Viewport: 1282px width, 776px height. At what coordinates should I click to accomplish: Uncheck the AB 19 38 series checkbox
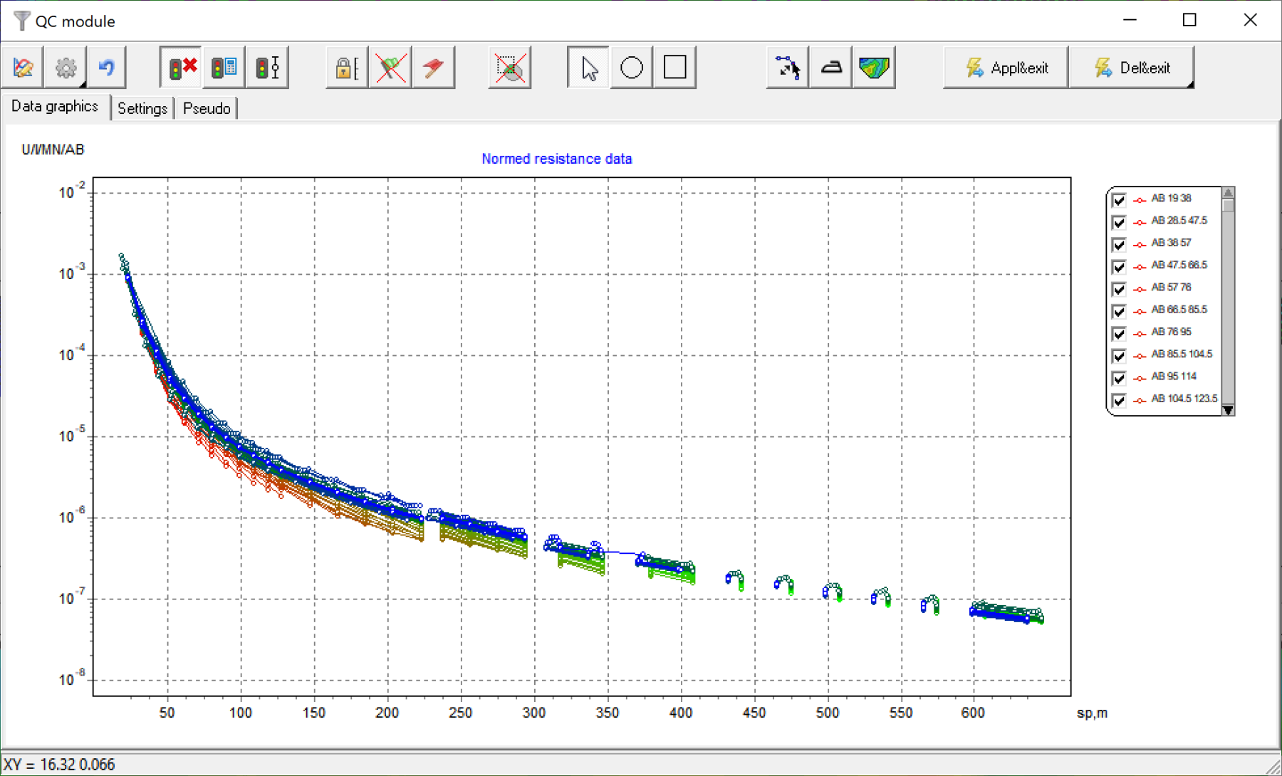point(1119,199)
